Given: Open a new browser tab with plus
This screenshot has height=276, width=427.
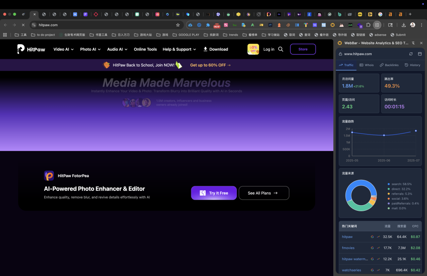Looking at the screenshot, I should click(410, 14).
